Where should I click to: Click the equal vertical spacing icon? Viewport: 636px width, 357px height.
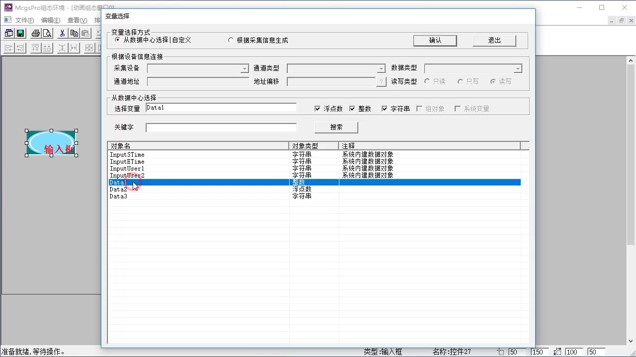click(x=62, y=48)
